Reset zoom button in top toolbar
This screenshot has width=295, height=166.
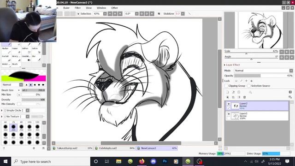click(120, 14)
